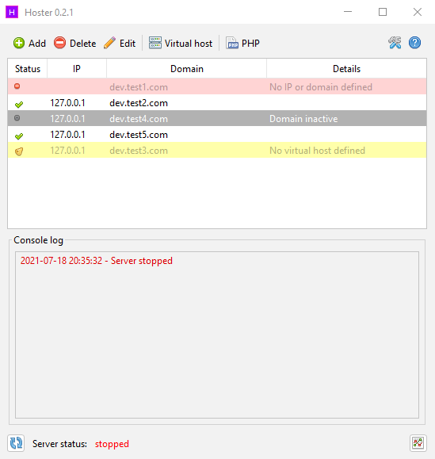Open the Virtual host settings

click(181, 44)
